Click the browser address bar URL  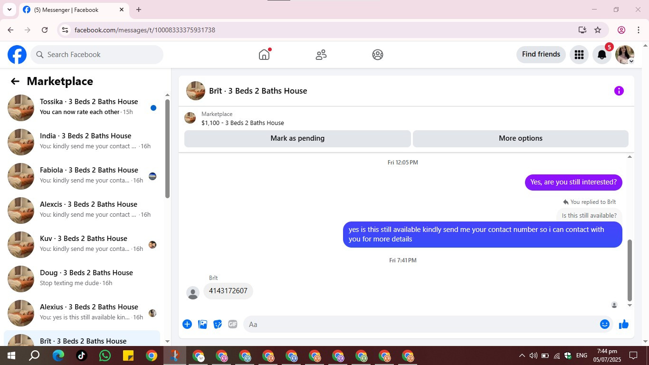click(145, 30)
